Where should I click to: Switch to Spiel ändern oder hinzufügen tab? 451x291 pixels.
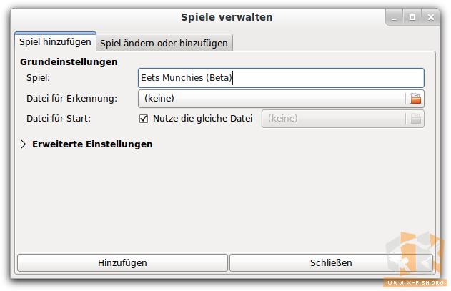point(164,43)
